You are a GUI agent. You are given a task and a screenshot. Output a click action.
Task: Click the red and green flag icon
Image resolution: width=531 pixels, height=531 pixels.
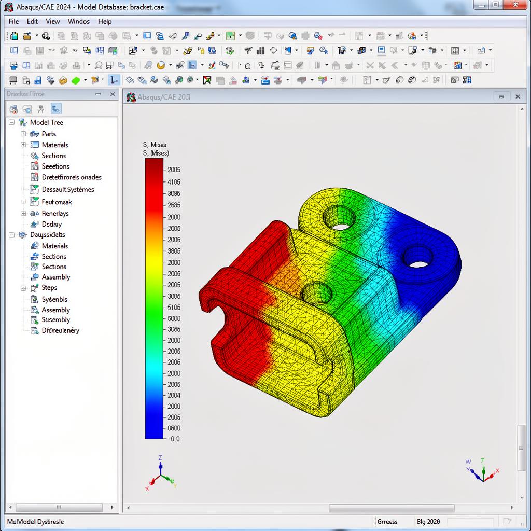[x=207, y=80]
